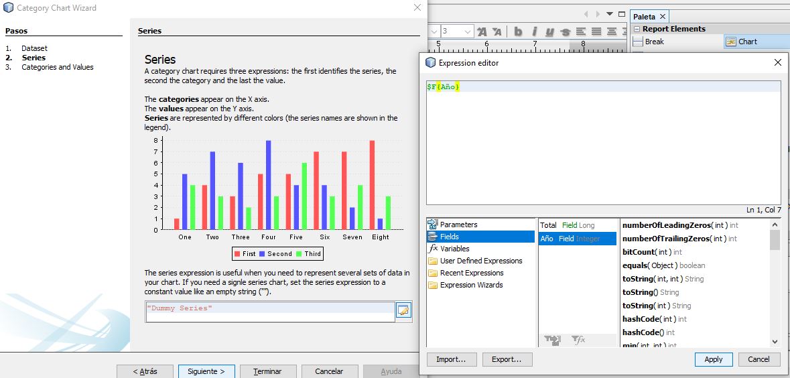
Task: Align text left in toolbar
Action: [581, 31]
